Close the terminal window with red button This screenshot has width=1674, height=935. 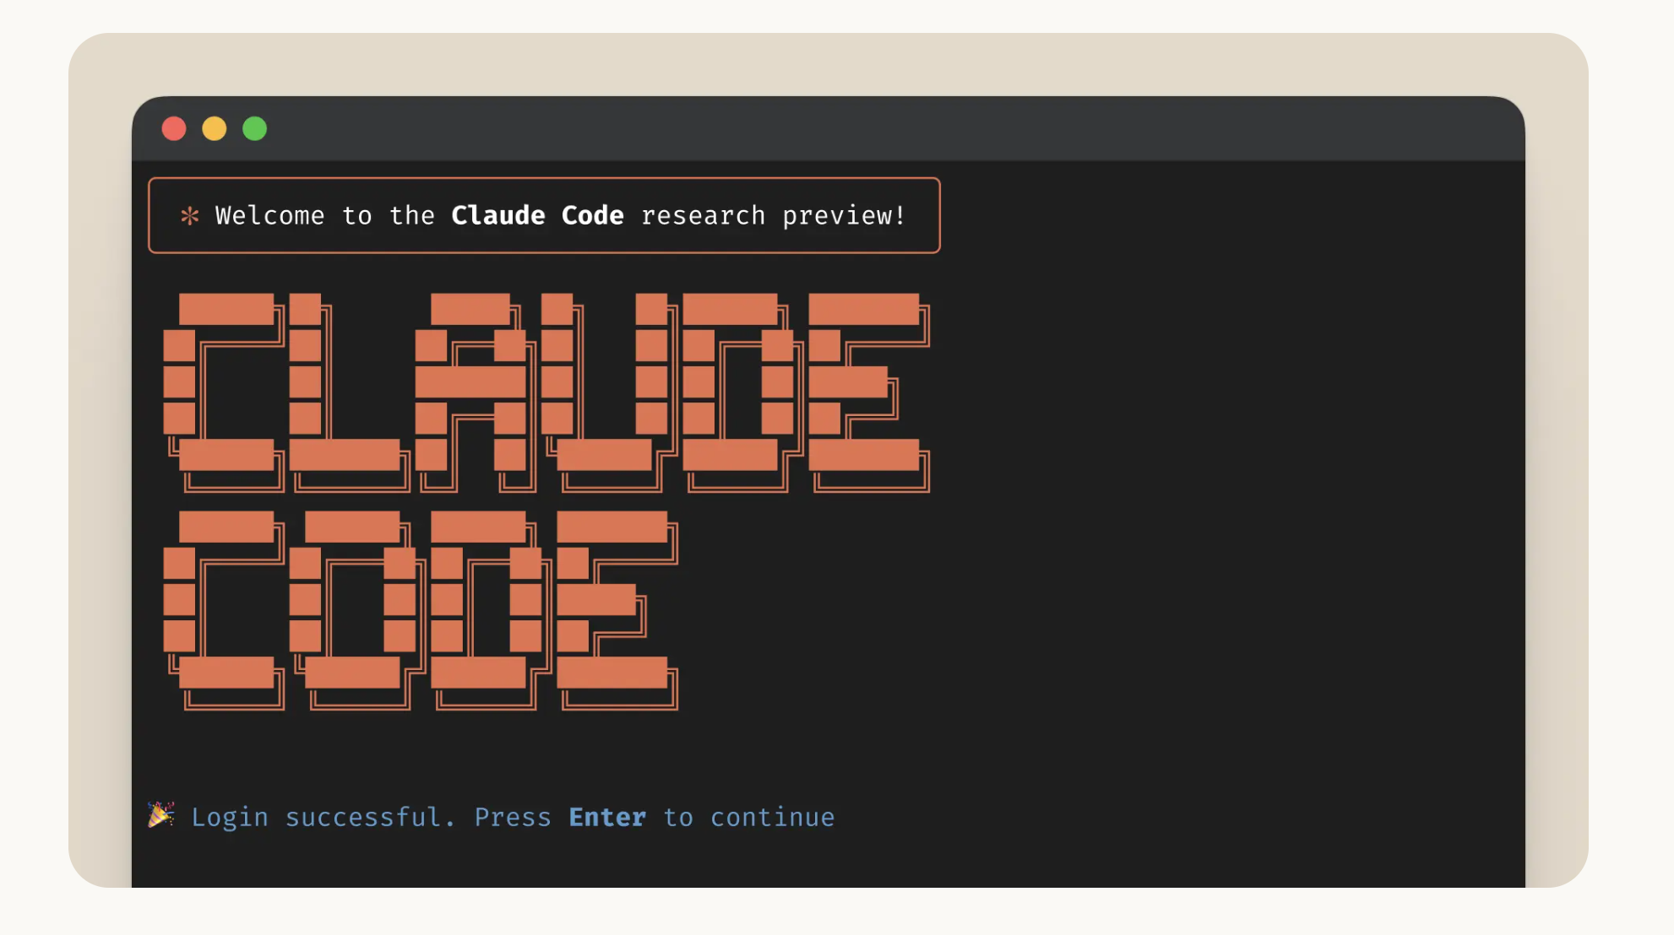[x=174, y=128]
